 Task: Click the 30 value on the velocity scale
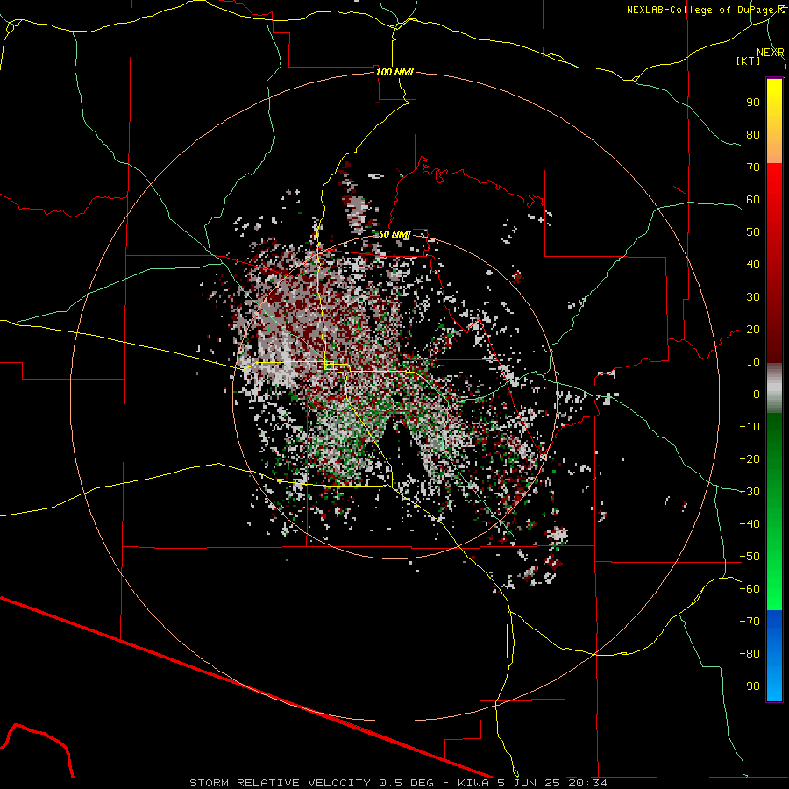click(753, 297)
